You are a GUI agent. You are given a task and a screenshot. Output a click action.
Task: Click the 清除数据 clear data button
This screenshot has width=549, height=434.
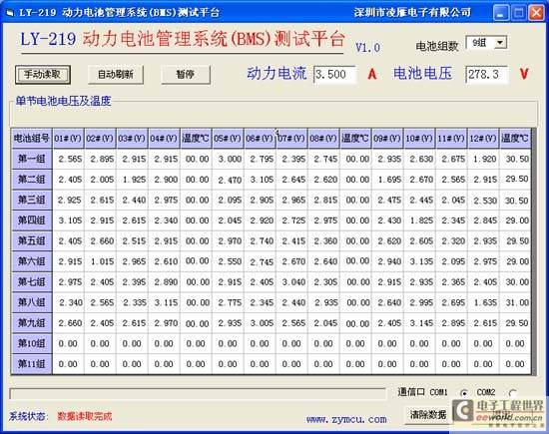tap(428, 415)
